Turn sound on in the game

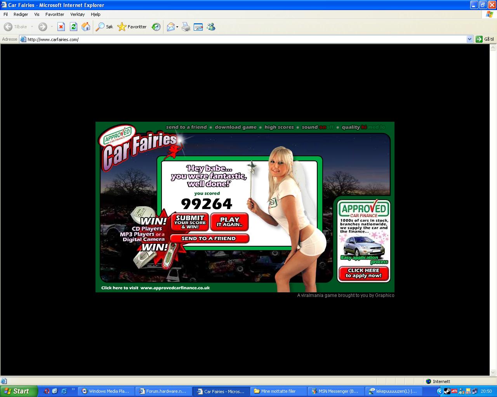pos(322,127)
